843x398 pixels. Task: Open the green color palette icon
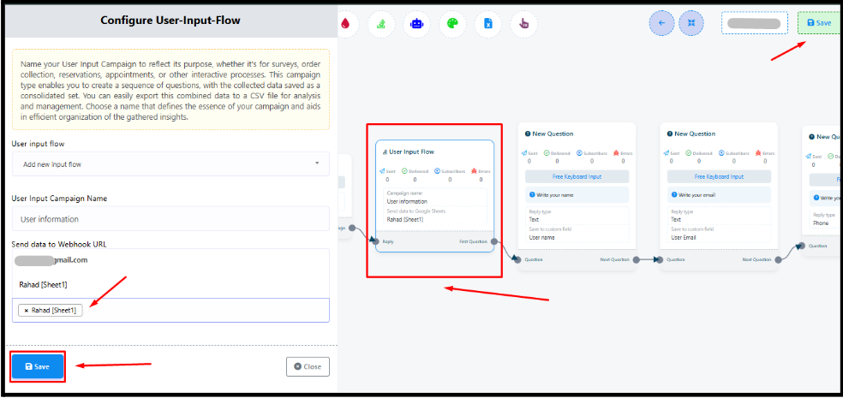click(452, 24)
